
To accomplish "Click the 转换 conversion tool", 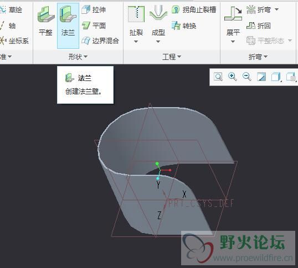I will coord(184,26).
